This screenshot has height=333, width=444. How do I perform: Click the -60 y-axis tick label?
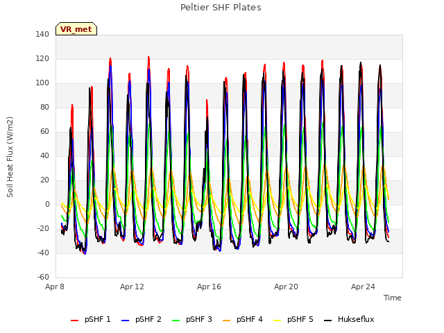pos(43,277)
